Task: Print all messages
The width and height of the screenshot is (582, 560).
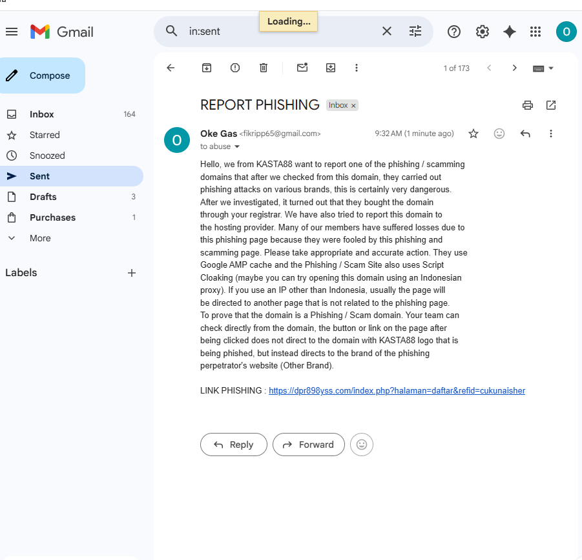Action: pyautogui.click(x=528, y=105)
